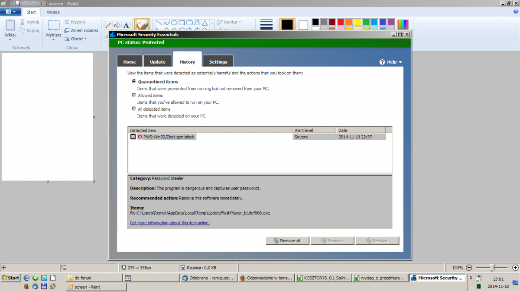Open Customize Quick Access Toolbar dropdown
Image resolution: width=520 pixels, height=292 pixels.
point(41,3)
